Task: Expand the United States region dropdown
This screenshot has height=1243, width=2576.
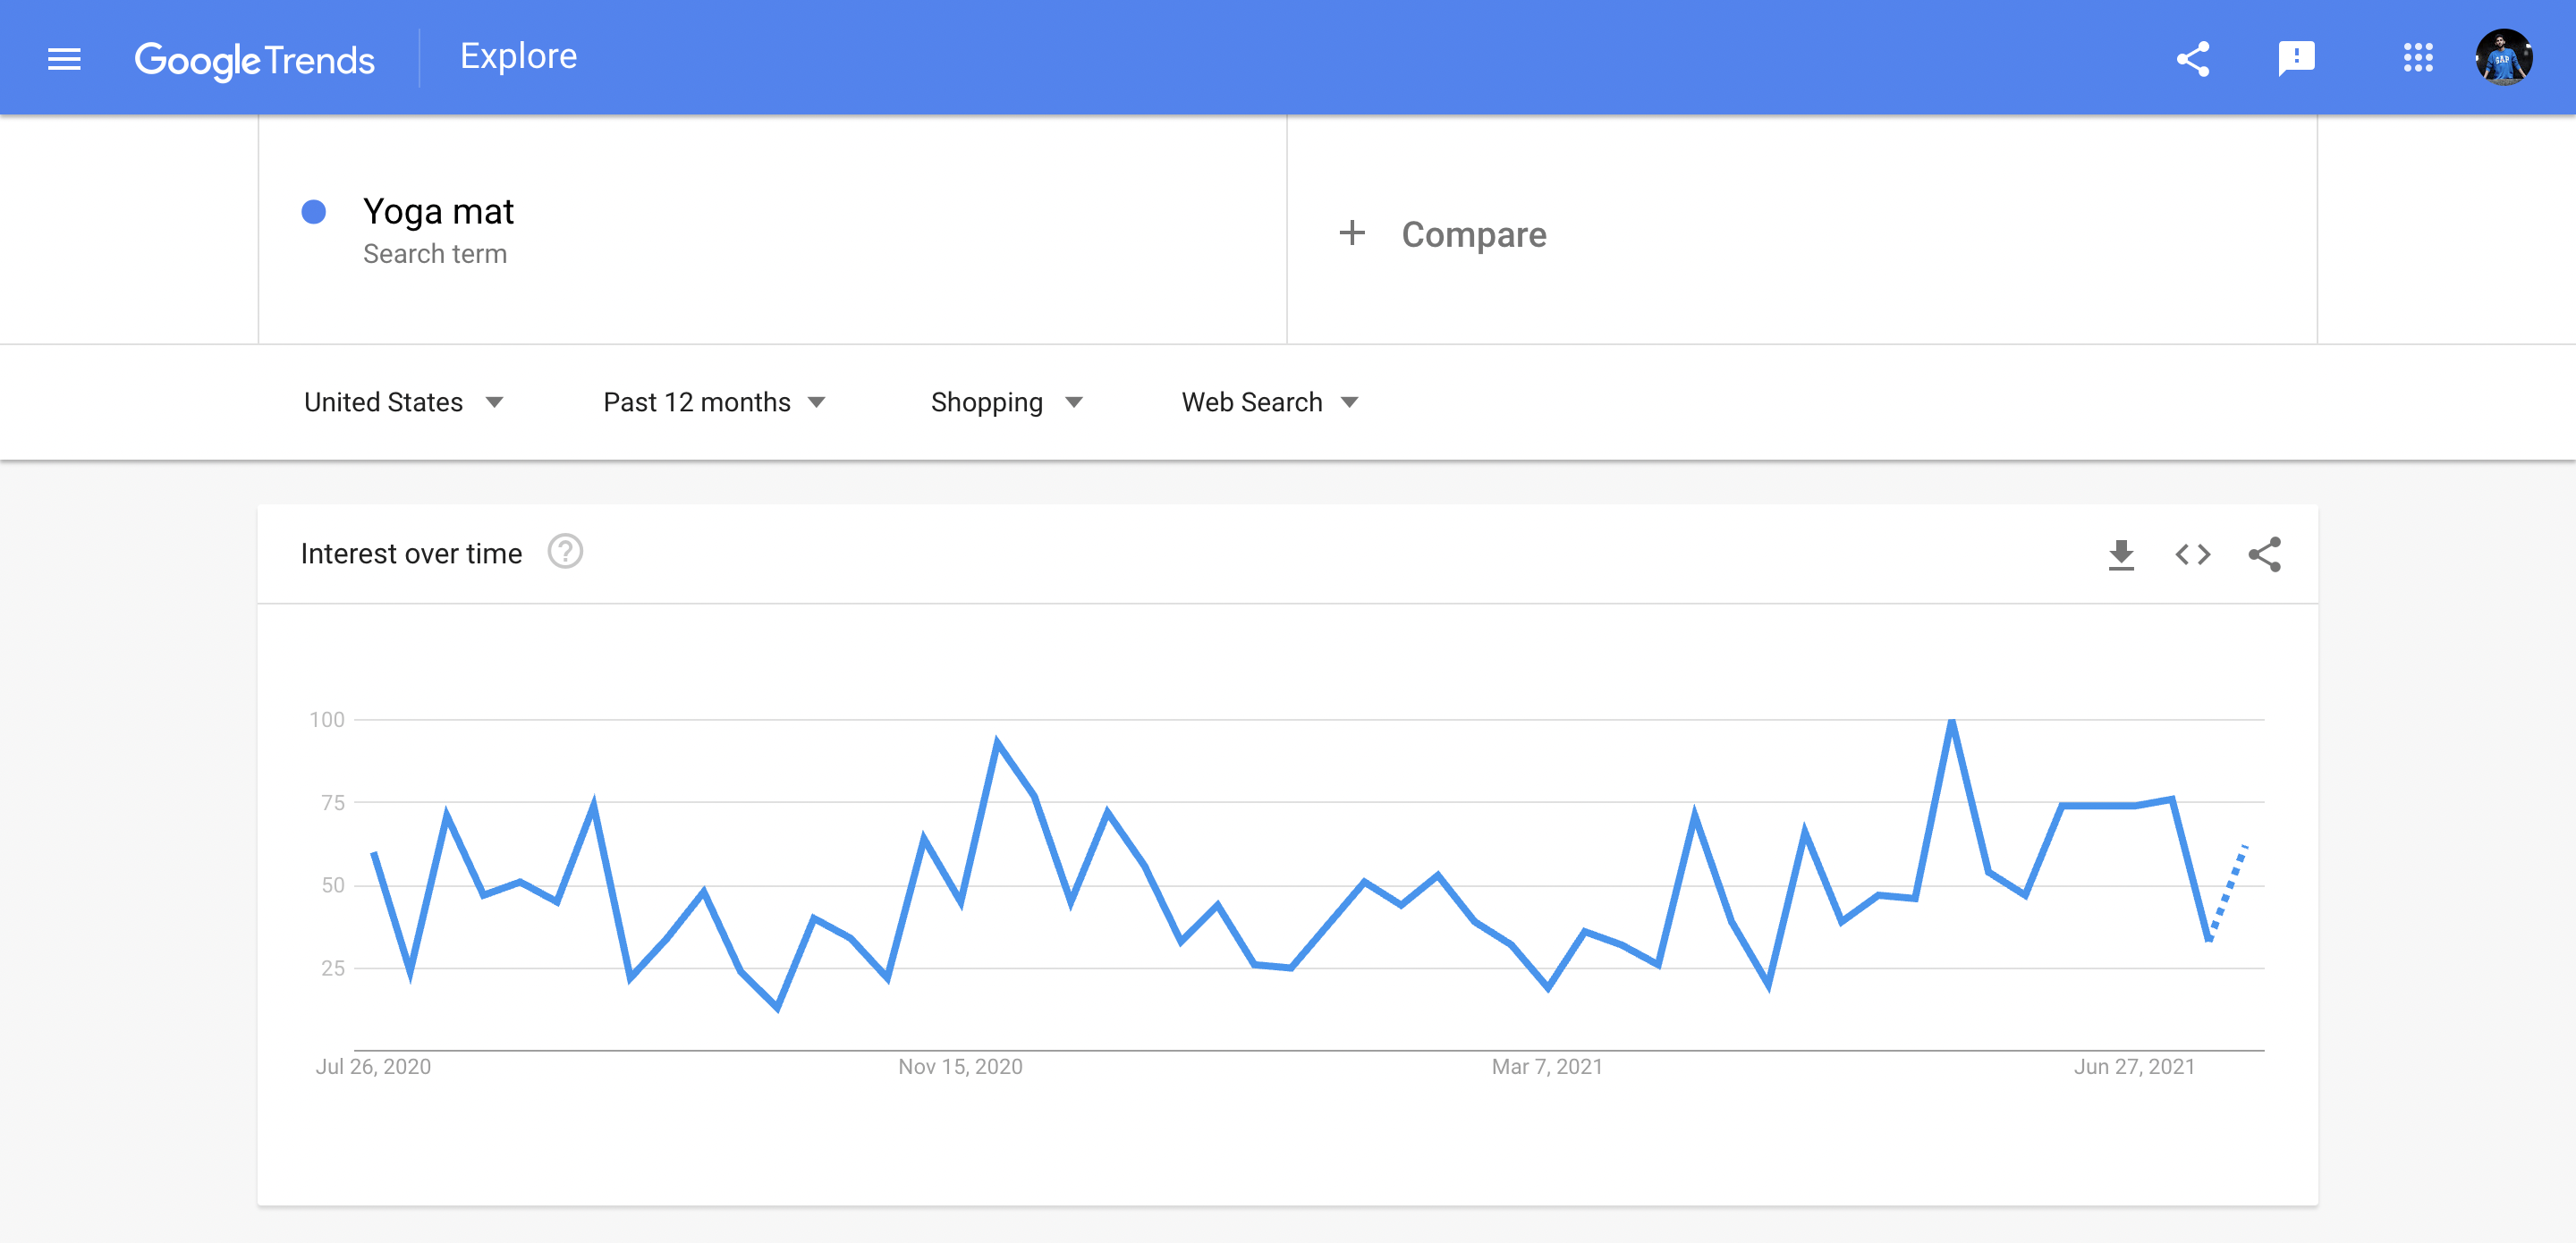Action: pyautogui.click(x=403, y=402)
